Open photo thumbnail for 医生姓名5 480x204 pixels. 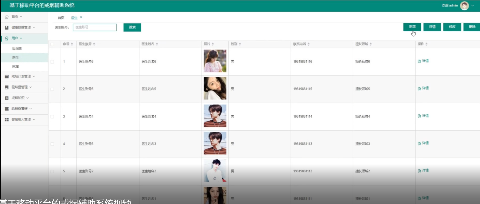(215, 88)
